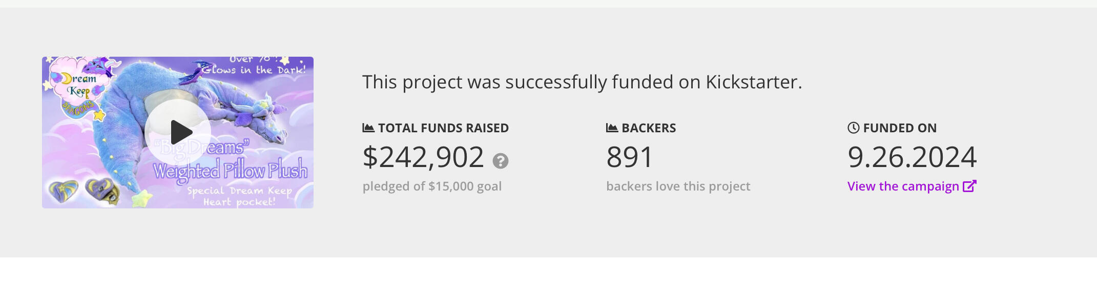
Task: Click the external link arrow icon
Action: [969, 186]
